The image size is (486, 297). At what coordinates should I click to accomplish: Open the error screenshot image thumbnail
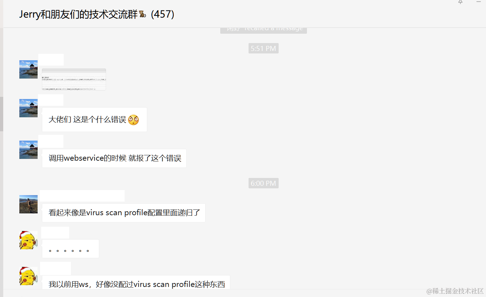tap(74, 79)
